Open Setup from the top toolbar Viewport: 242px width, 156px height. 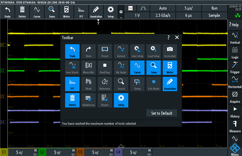pyautogui.click(x=111, y=12)
